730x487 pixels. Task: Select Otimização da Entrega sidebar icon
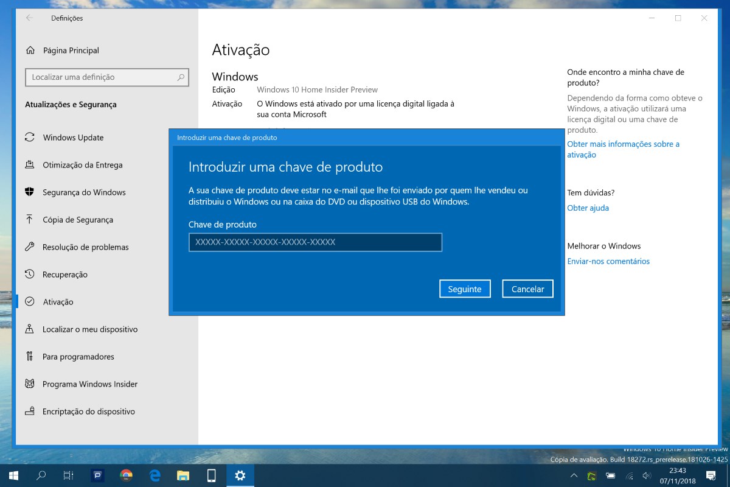click(29, 165)
